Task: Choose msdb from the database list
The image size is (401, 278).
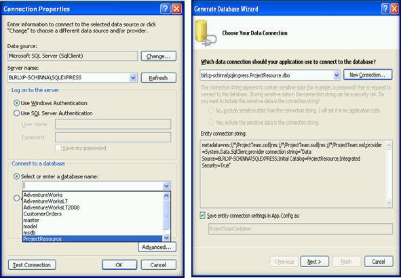Action: coord(93,233)
